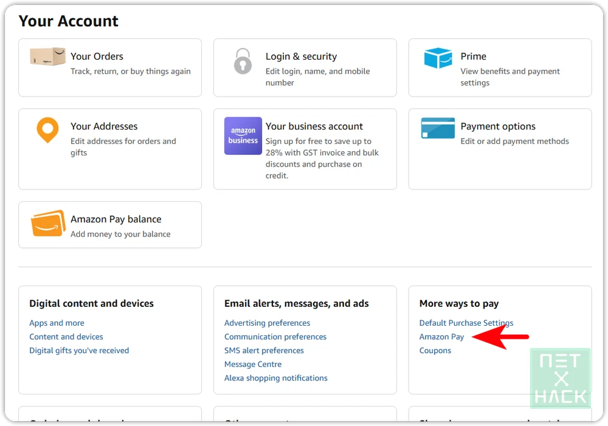Click 'Edit addresses for orders and gifts' text
Screen dimensions: 608x426
(123, 147)
